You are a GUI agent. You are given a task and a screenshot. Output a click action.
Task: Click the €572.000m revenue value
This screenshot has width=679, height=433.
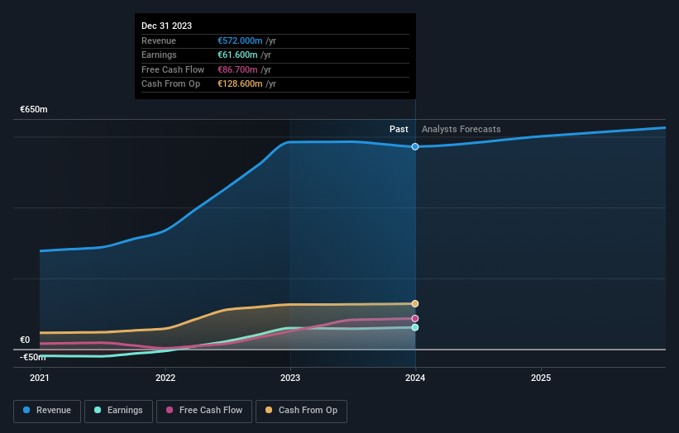(240, 40)
